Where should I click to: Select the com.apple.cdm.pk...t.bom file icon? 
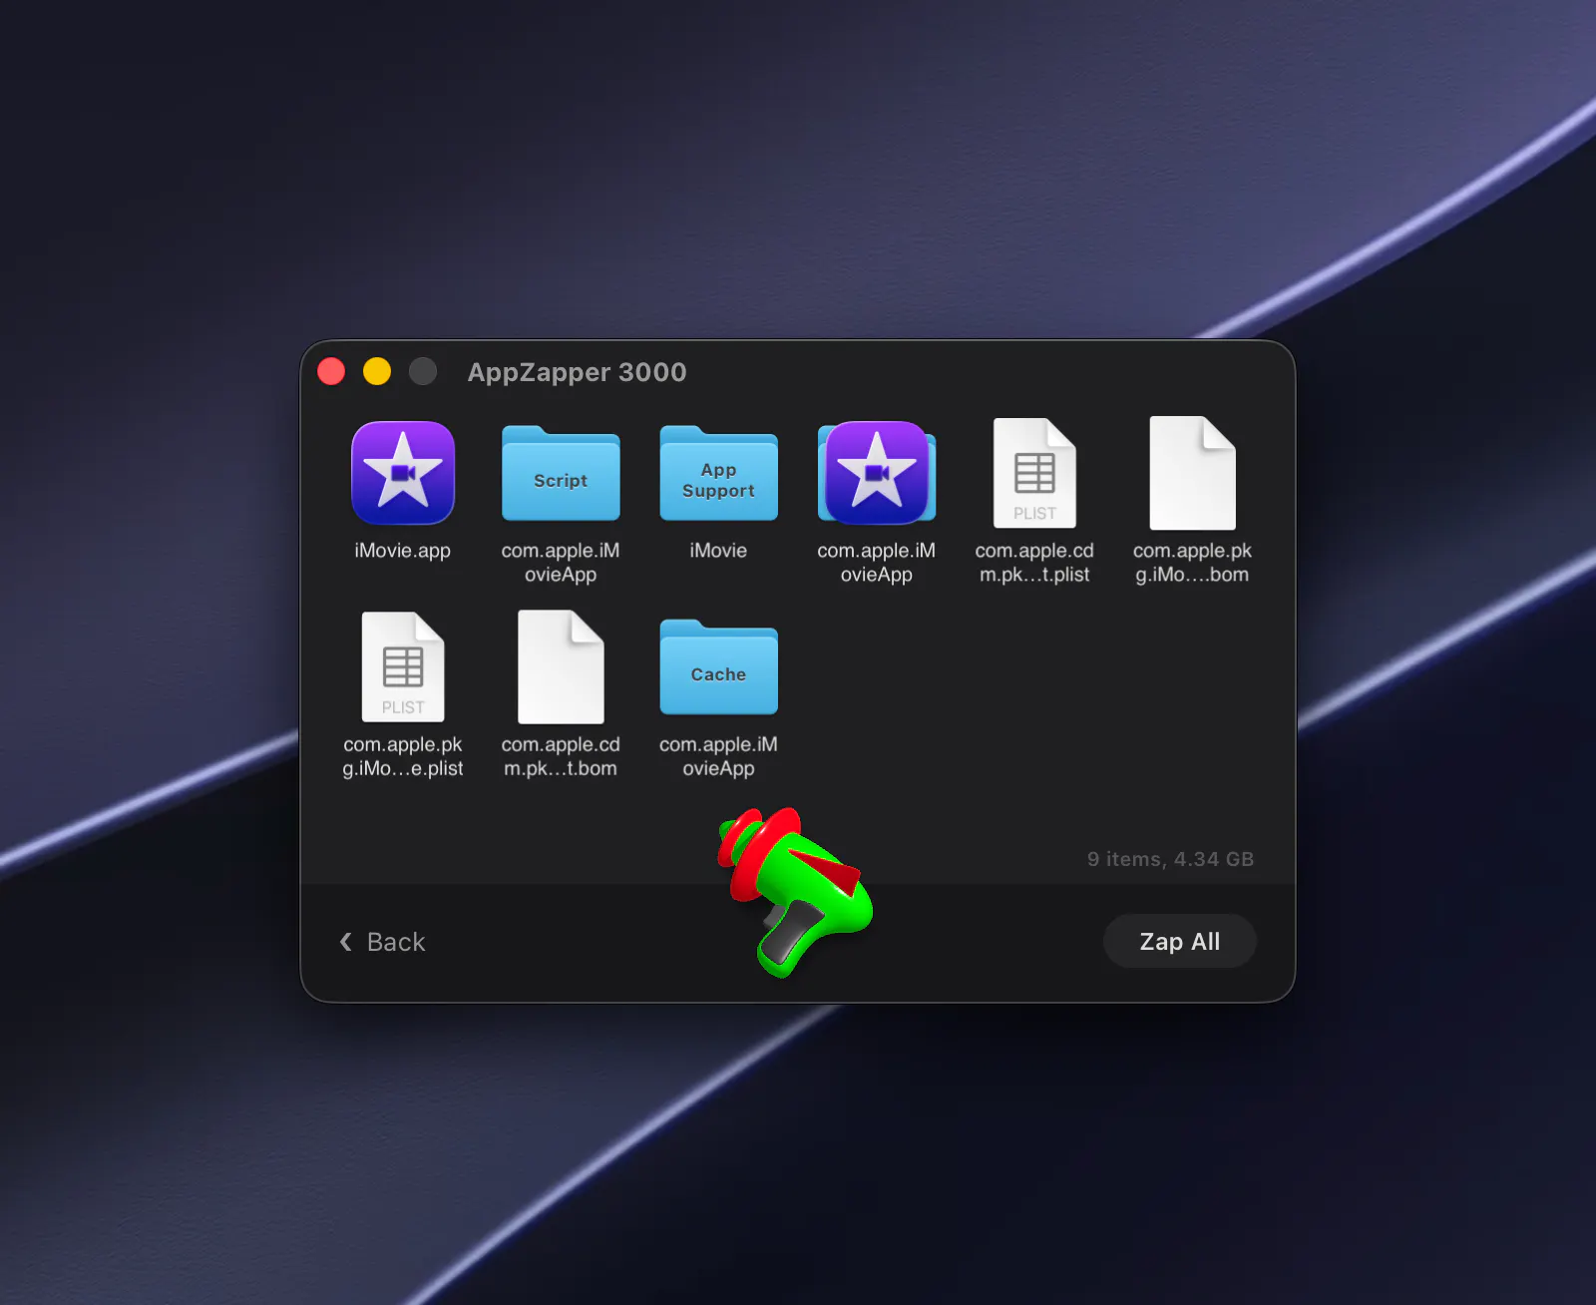click(x=561, y=666)
